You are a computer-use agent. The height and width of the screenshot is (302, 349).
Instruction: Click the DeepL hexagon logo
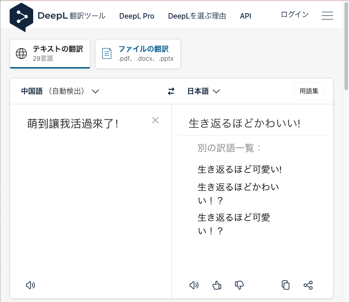click(21, 17)
